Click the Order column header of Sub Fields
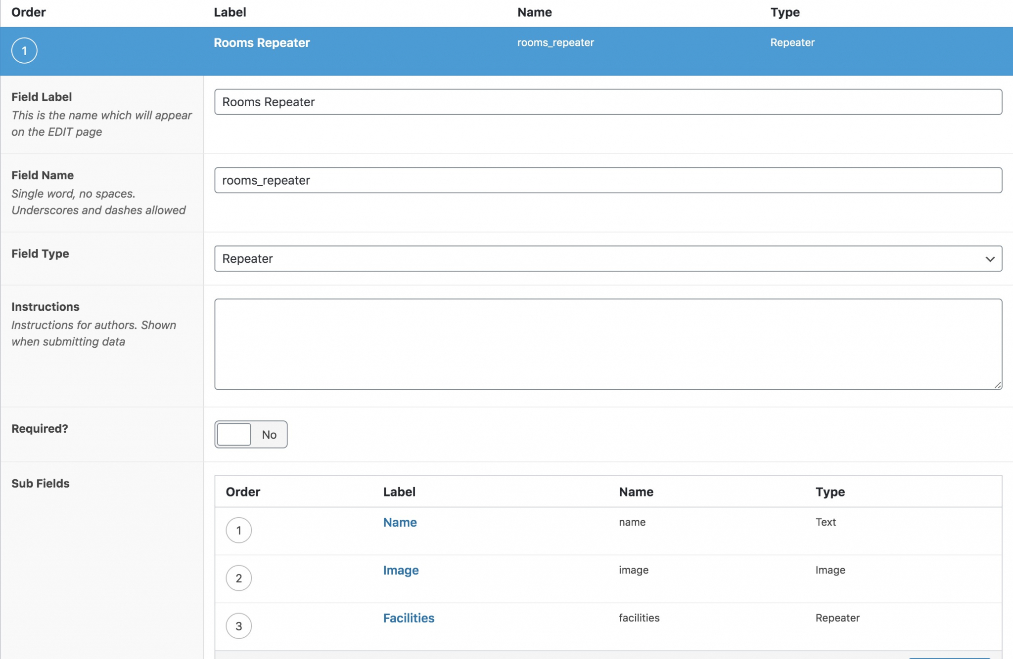 click(x=242, y=492)
